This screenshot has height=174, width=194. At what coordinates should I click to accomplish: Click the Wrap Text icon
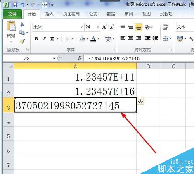coord(166,27)
